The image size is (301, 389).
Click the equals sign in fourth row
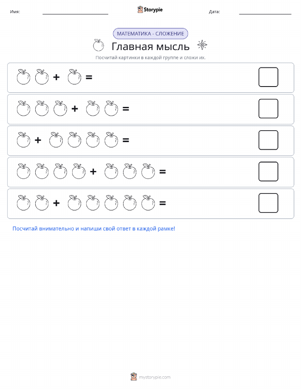tap(163, 172)
